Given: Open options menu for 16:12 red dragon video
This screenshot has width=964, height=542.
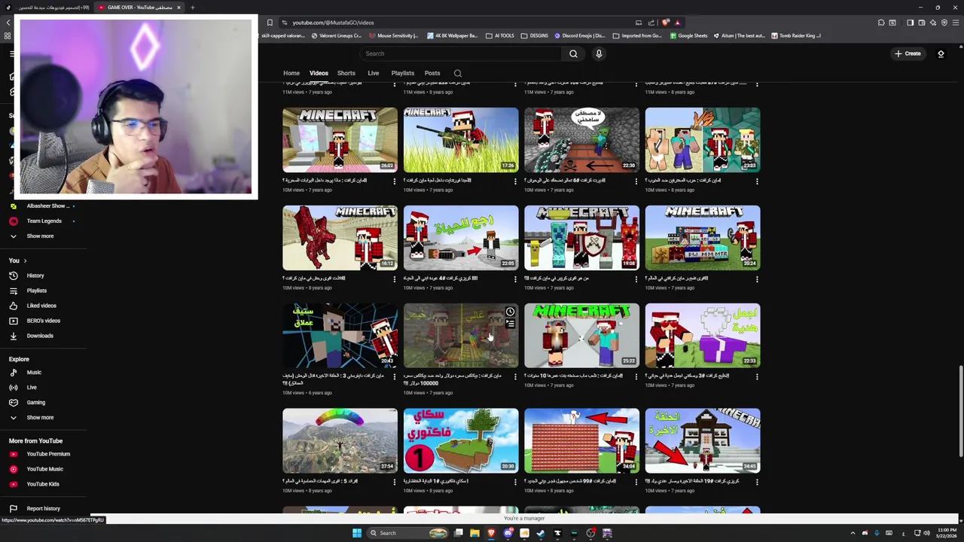Looking at the screenshot, I should (395, 279).
